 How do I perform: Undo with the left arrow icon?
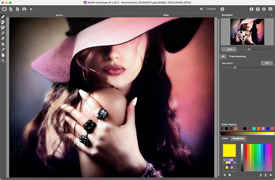point(31,9)
